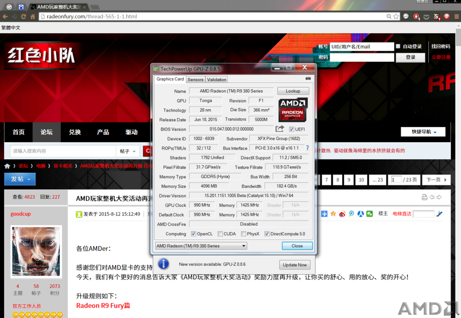Open the 产品 products menu item
The image size is (461, 318).
pos(103,132)
